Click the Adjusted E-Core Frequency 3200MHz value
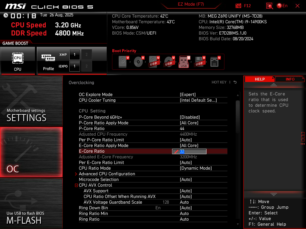 (x=188, y=157)
